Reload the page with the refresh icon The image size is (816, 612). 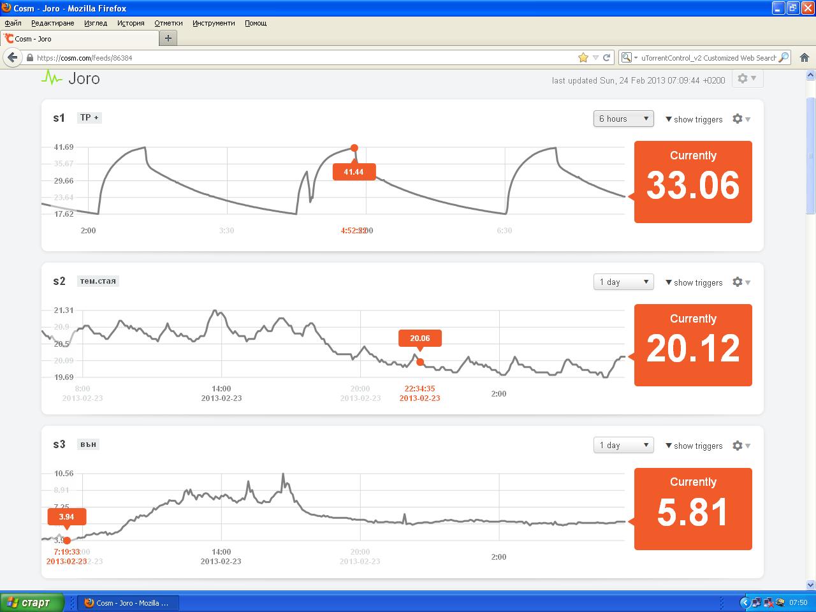point(607,57)
